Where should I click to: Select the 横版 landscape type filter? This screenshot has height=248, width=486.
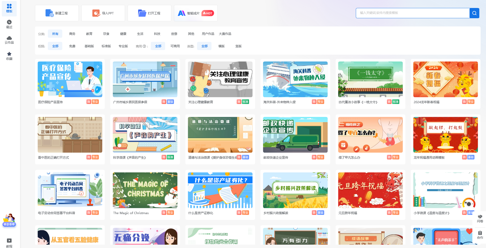221,46
